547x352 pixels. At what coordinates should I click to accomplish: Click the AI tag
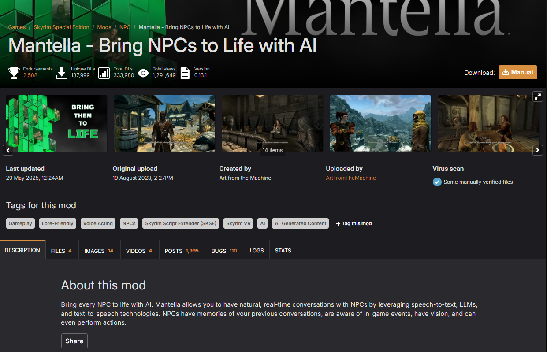click(263, 223)
